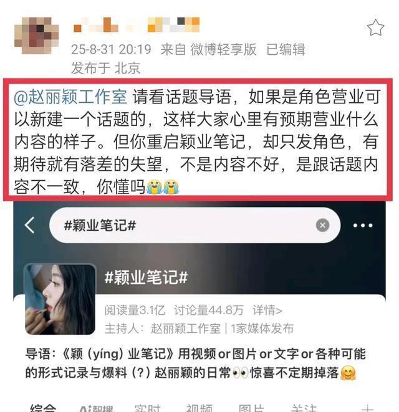Switch to the 实时 tab
Viewport: 399px width, 412px height.
[148, 408]
